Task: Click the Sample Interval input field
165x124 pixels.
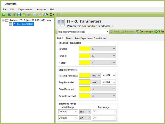Action: point(85,96)
